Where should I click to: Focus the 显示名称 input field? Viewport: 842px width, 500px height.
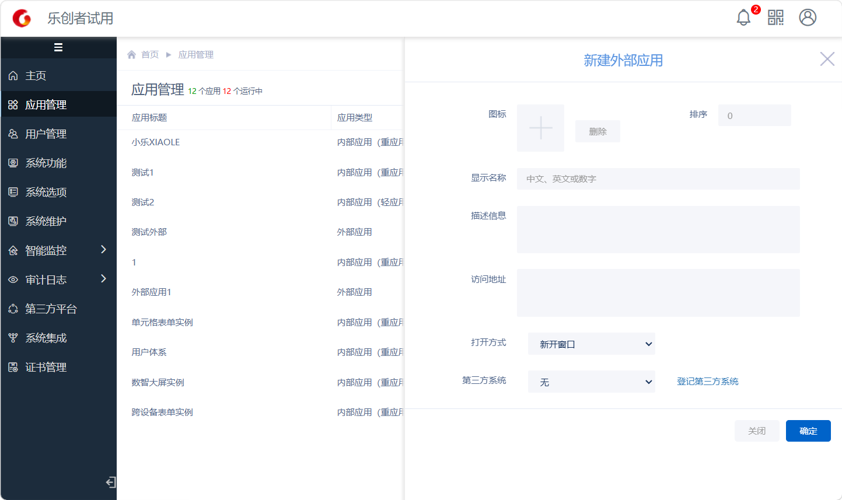pyautogui.click(x=658, y=179)
